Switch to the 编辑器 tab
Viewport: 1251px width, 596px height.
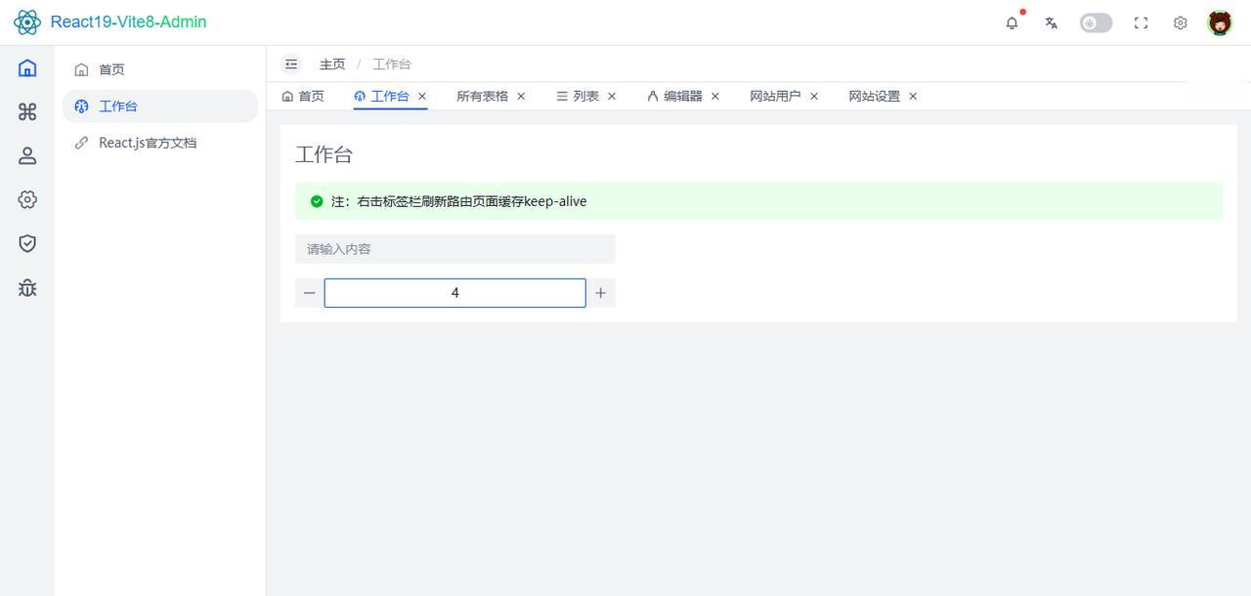point(674,96)
